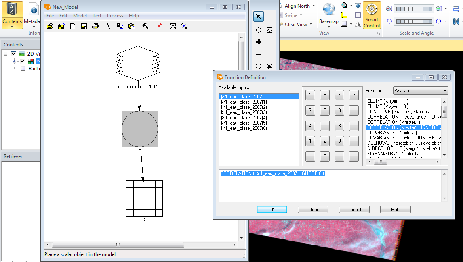Pick the matrix grid object tool
This screenshot has width=463, height=262.
(x=259, y=42)
